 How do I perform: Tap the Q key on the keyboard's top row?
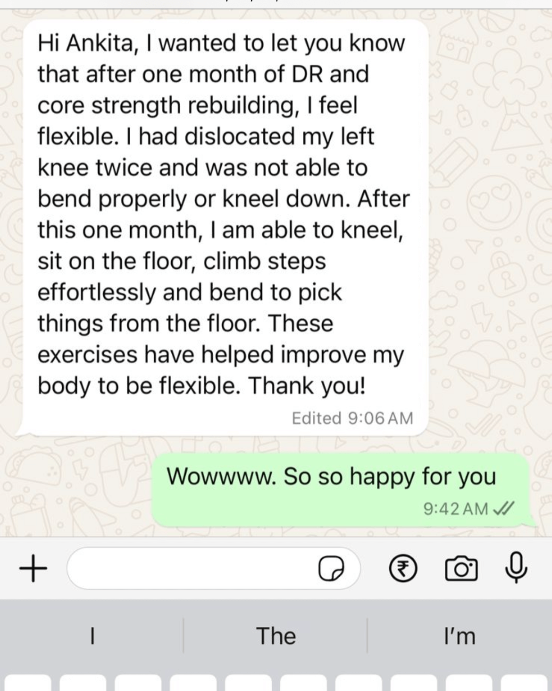point(28,683)
